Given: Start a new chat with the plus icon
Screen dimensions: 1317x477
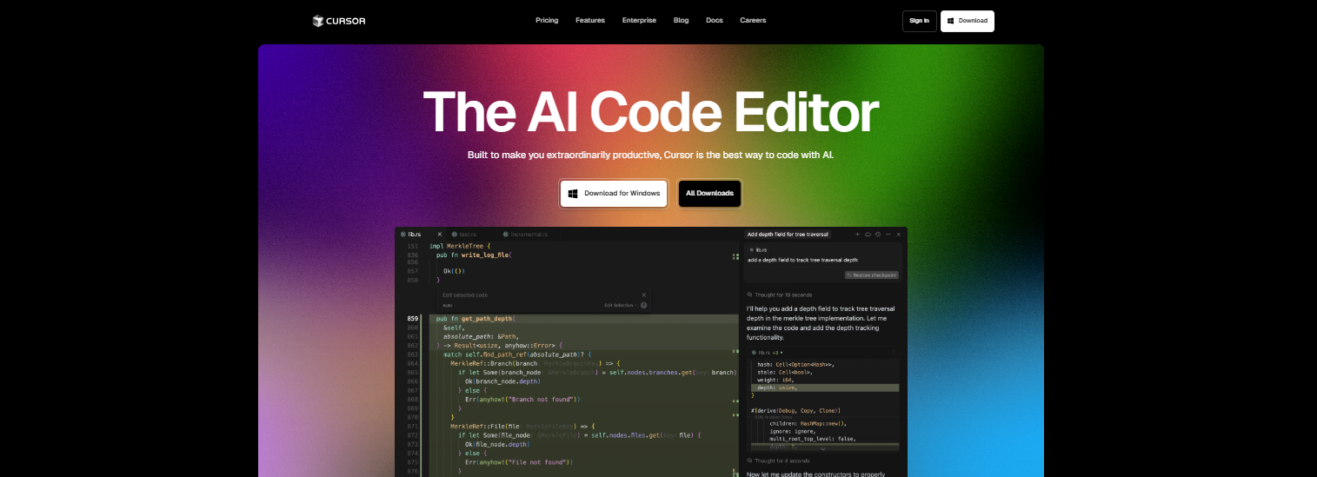Looking at the screenshot, I should (x=857, y=235).
